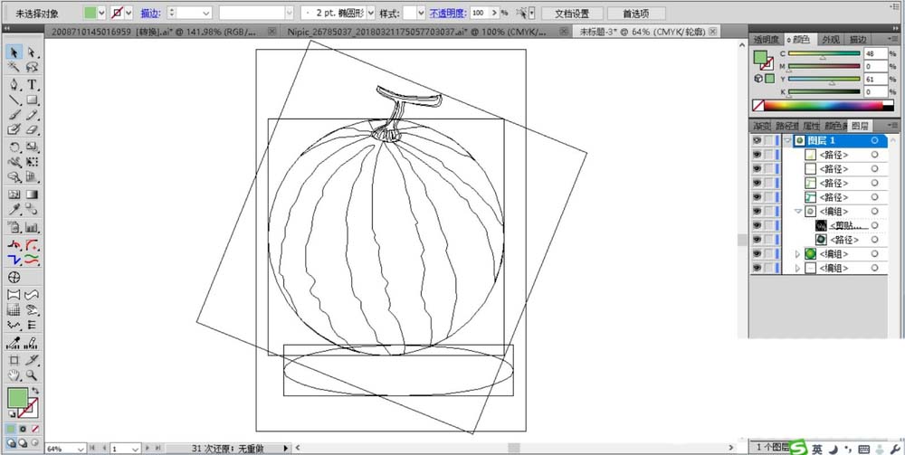Hide 图层 1 using its eye icon
The width and height of the screenshot is (905, 455).
(757, 140)
